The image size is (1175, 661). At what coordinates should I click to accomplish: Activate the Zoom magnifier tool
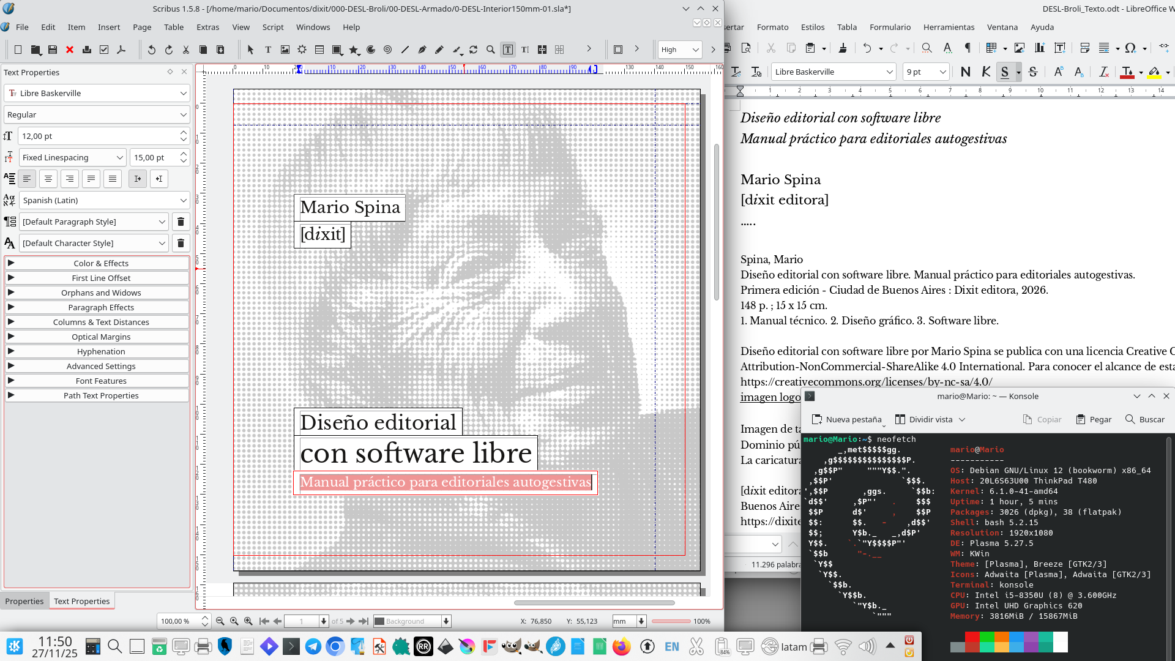[490, 50]
